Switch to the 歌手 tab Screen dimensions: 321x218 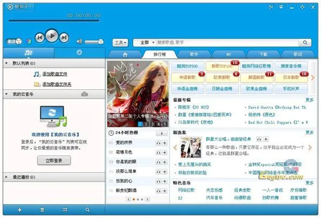194,55
